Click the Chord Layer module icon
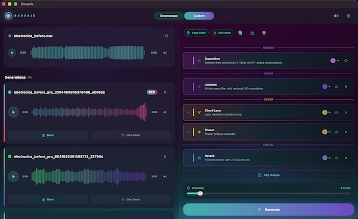The width and height of the screenshot is (358, 219). point(199,112)
